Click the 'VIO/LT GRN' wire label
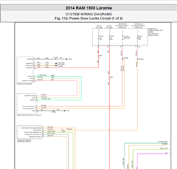 point(51,134)
